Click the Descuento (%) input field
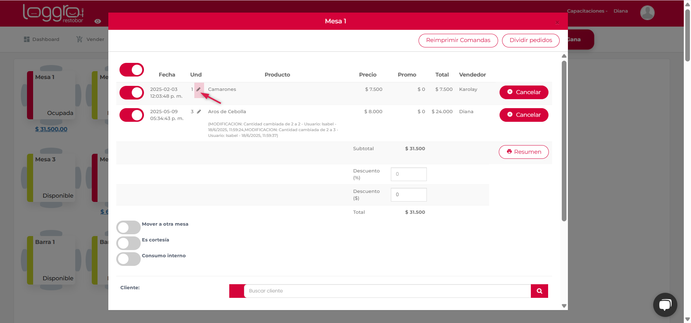 [x=408, y=174]
